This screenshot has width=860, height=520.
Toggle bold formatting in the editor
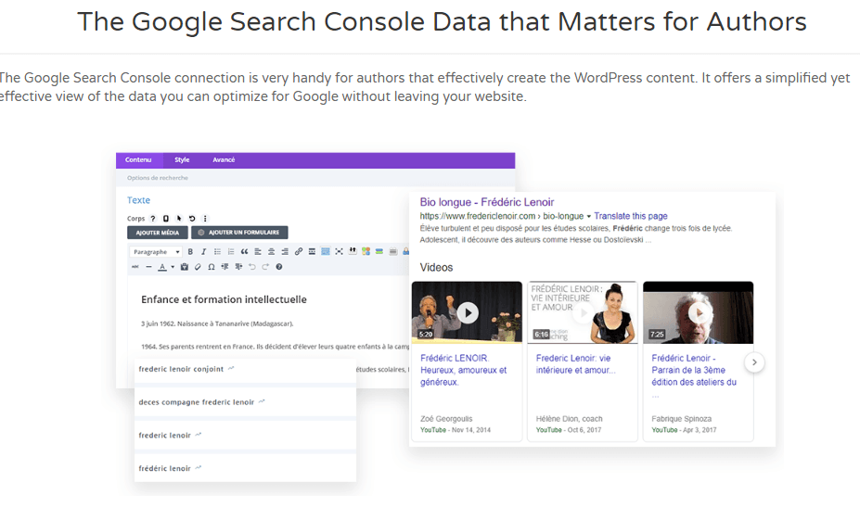(x=190, y=251)
